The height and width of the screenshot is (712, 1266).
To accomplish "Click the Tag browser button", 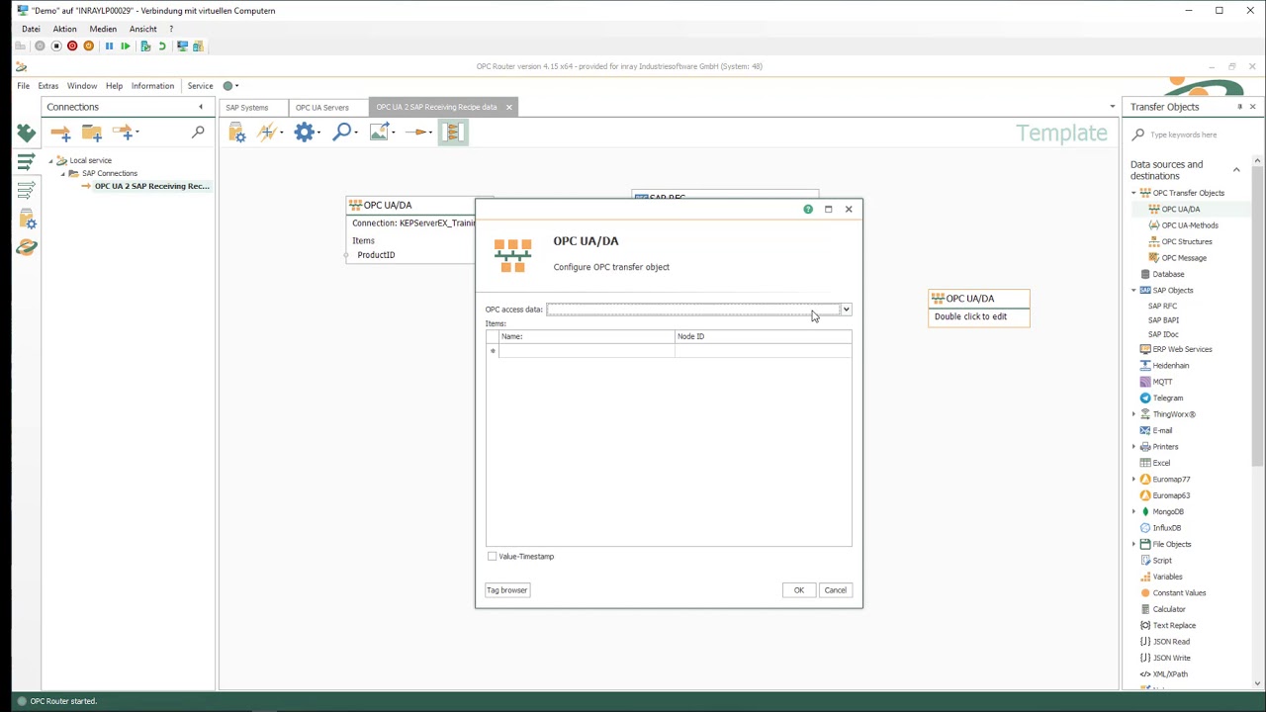I will point(506,590).
